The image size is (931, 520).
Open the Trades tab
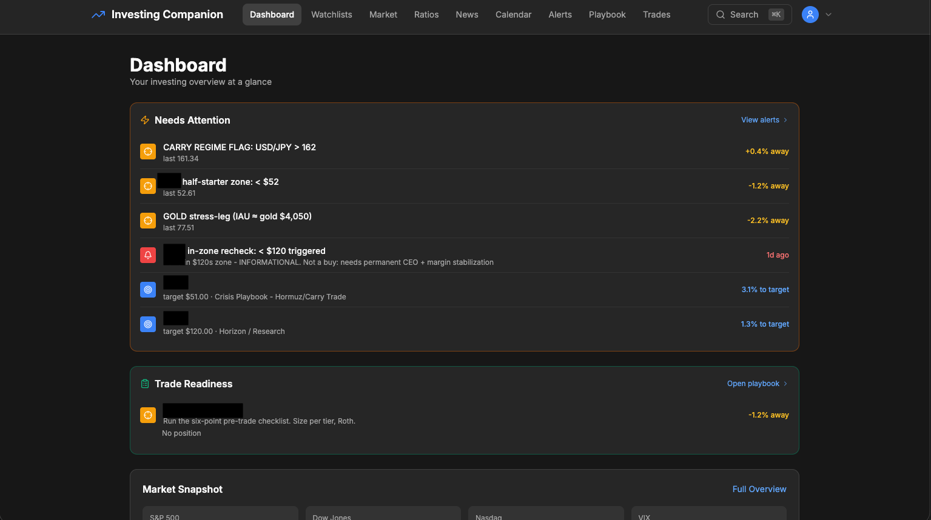coord(657,15)
